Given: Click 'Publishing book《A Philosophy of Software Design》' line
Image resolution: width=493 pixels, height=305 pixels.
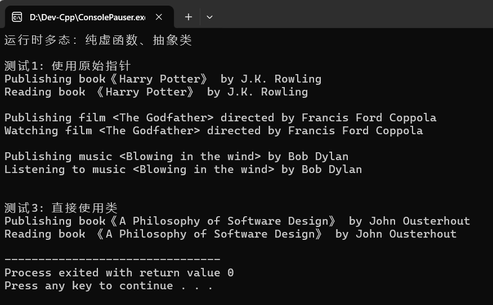Looking at the screenshot, I should pyautogui.click(x=237, y=221).
